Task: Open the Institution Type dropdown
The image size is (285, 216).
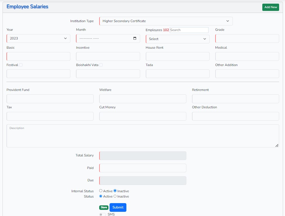Action: click(166, 21)
